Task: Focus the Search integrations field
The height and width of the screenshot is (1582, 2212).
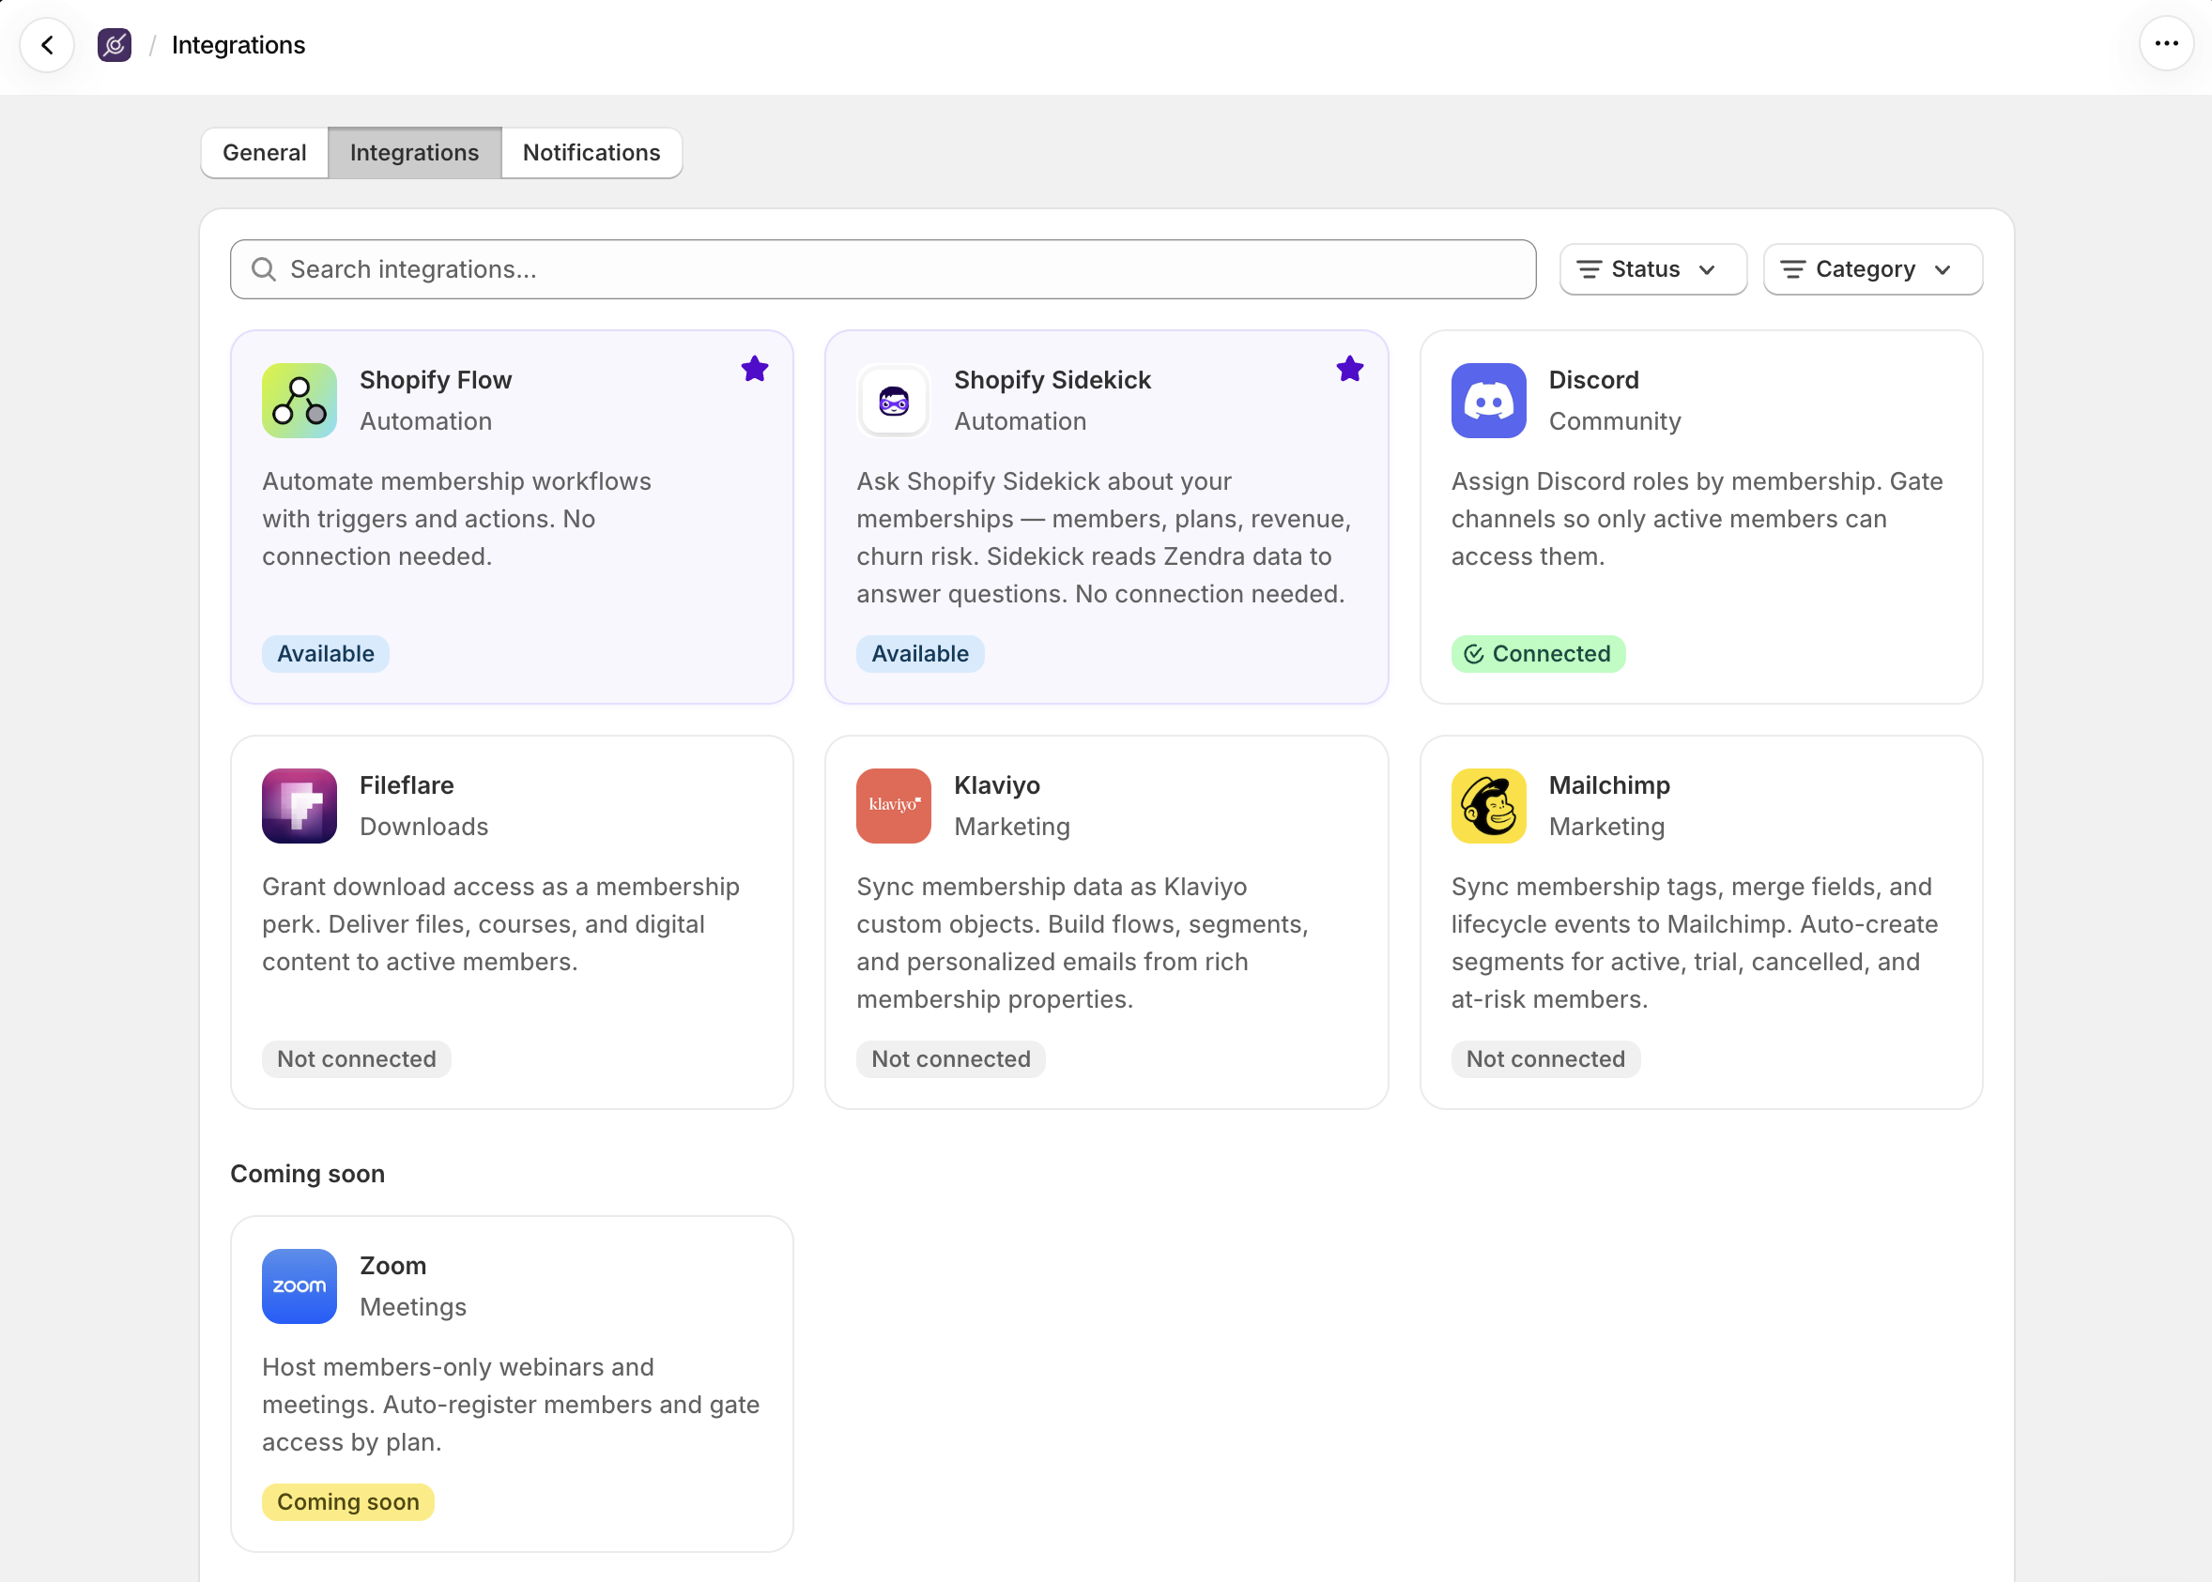Action: (x=883, y=269)
